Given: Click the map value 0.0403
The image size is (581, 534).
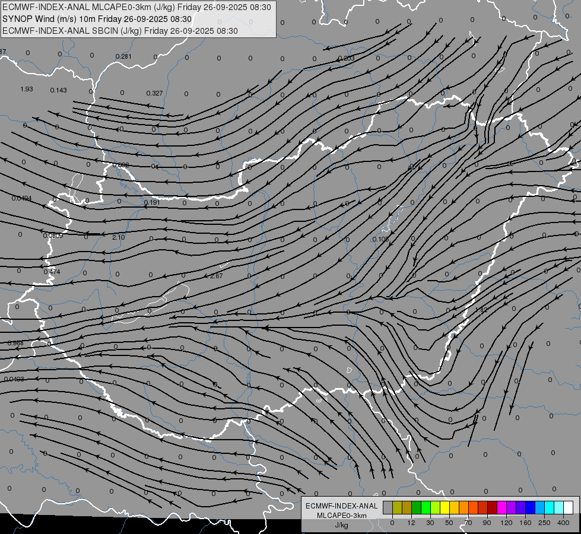Looking at the screenshot, I should [x=14, y=379].
